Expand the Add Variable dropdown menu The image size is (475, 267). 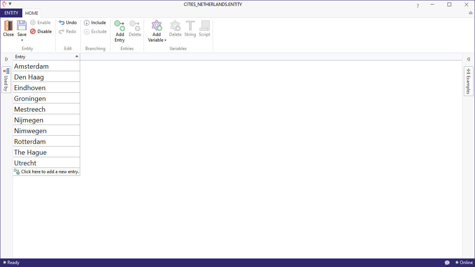point(165,40)
